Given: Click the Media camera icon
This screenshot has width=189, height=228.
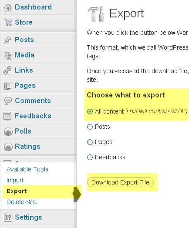Looking at the screenshot, I should 7,56.
